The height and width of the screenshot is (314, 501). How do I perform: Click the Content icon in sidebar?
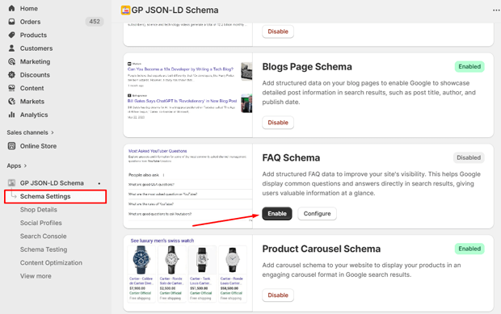point(12,88)
